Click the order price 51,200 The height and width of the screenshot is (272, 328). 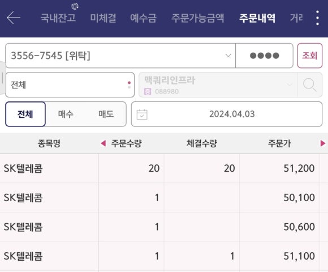coord(299,168)
